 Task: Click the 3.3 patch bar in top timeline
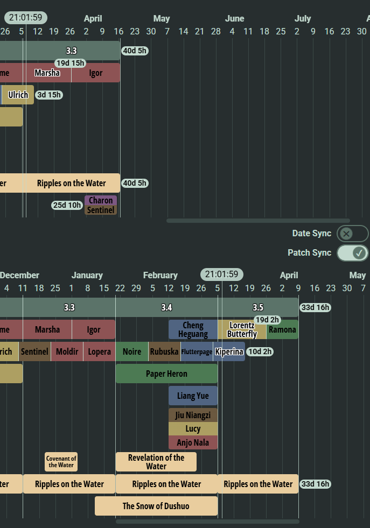click(x=60, y=51)
